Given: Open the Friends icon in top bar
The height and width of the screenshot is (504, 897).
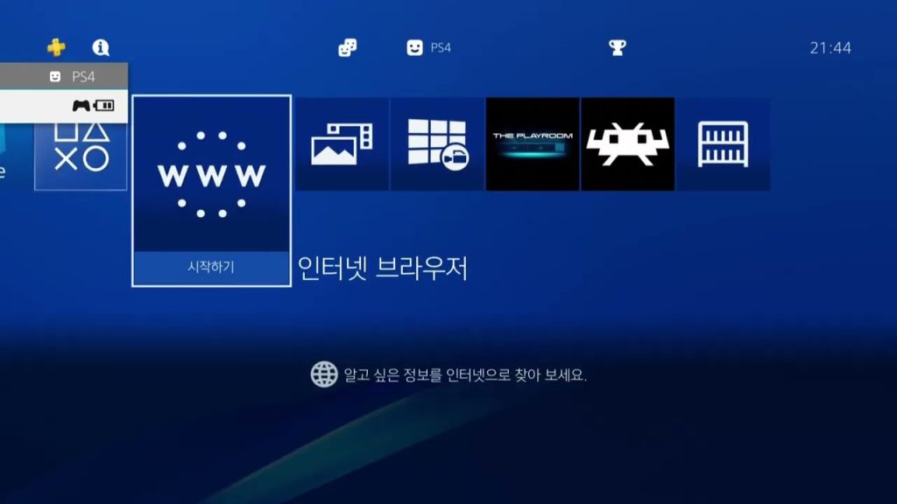Looking at the screenshot, I should [x=347, y=48].
